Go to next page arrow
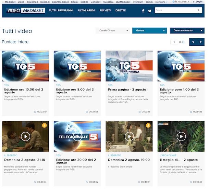This screenshot has width=209, height=189. [x=200, y=42]
